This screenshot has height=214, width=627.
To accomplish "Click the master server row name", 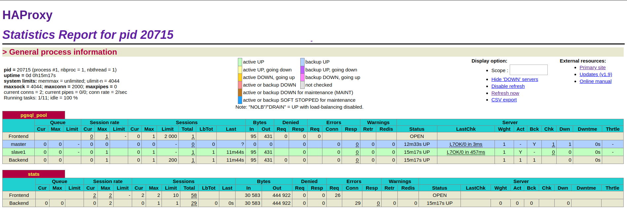I will pos(18,144).
